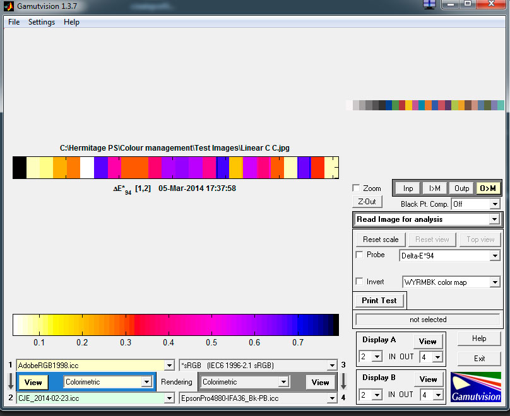Screen dimensions: 510x416
Task: Open the Settings menu
Action: [x=42, y=22]
